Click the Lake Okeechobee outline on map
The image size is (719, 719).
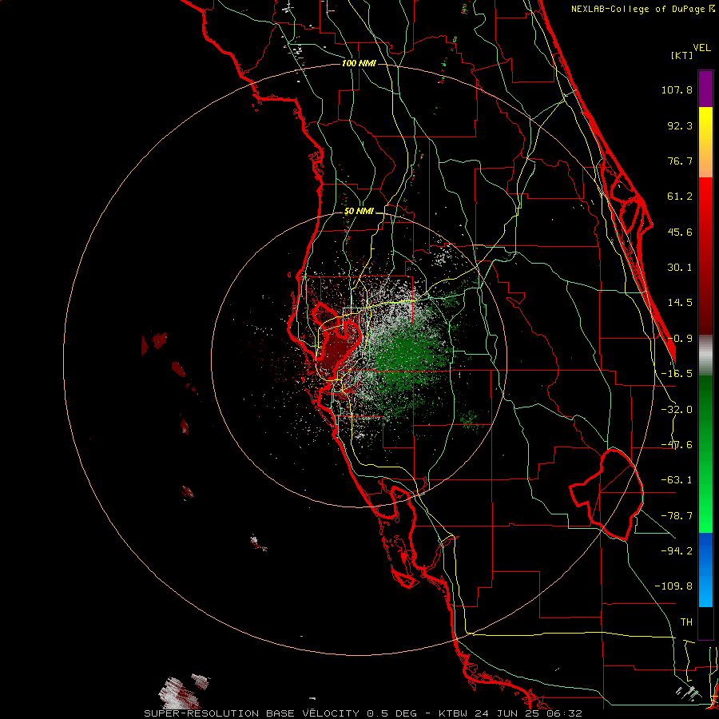coord(606,495)
